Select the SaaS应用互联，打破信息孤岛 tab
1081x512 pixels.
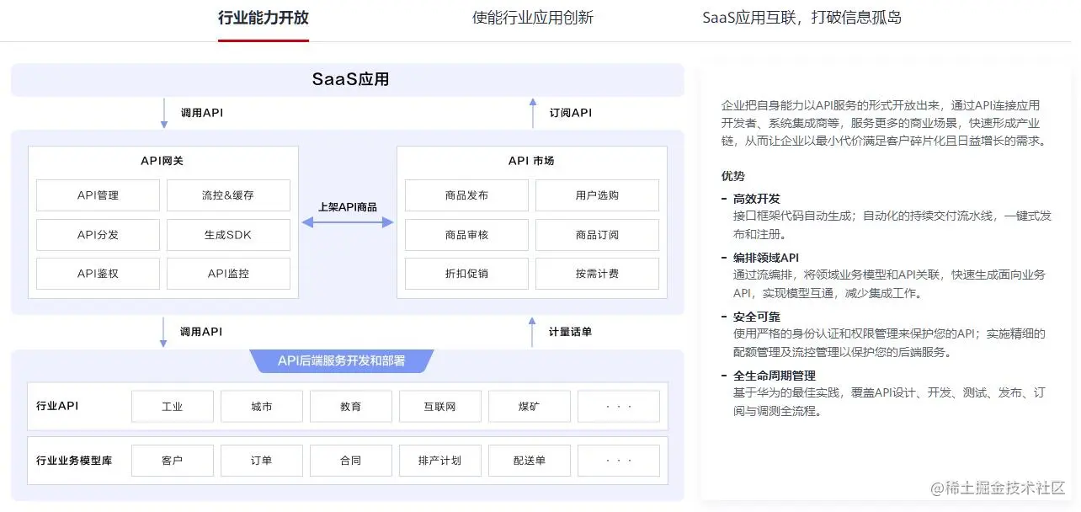(x=801, y=18)
